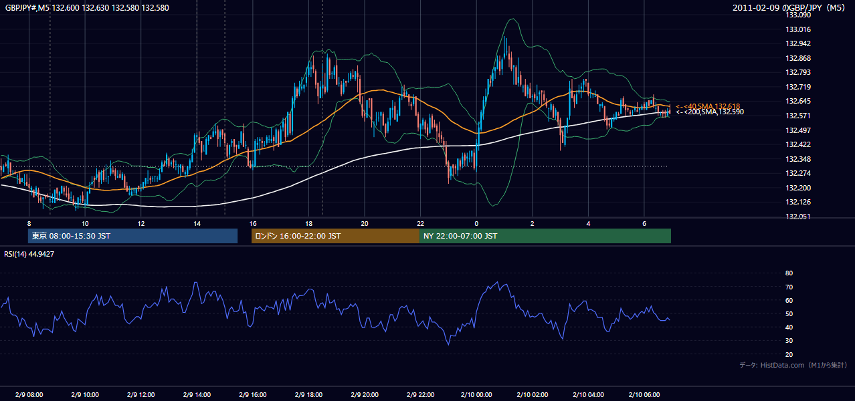Click price axis value 132.348

(798, 159)
